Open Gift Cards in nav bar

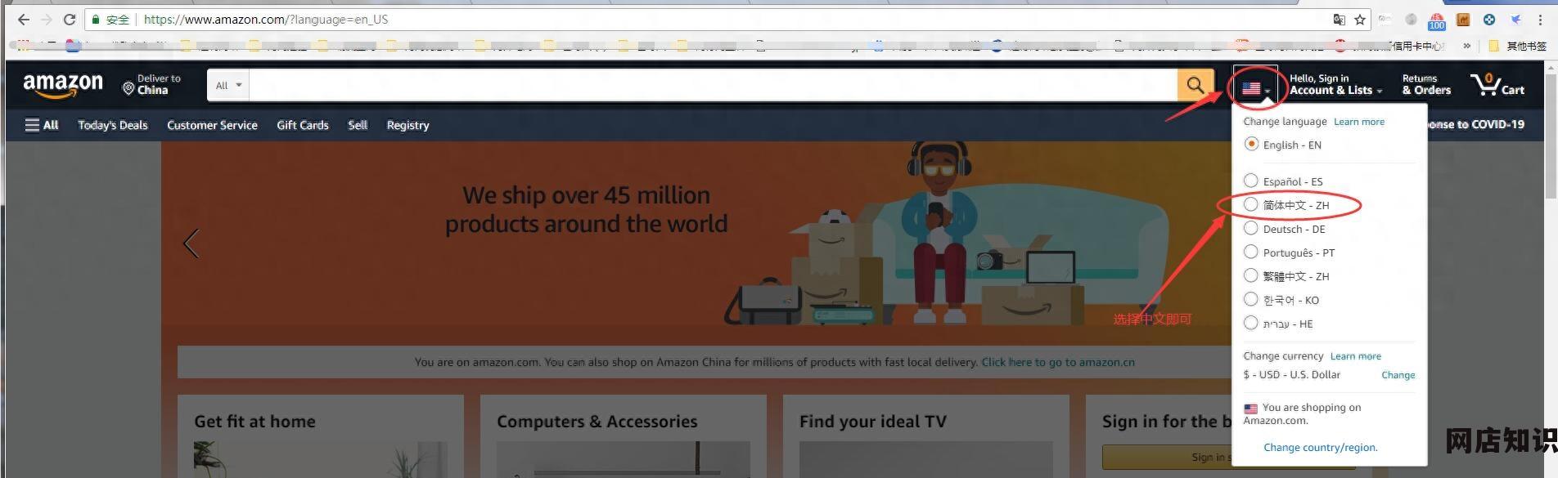[303, 125]
